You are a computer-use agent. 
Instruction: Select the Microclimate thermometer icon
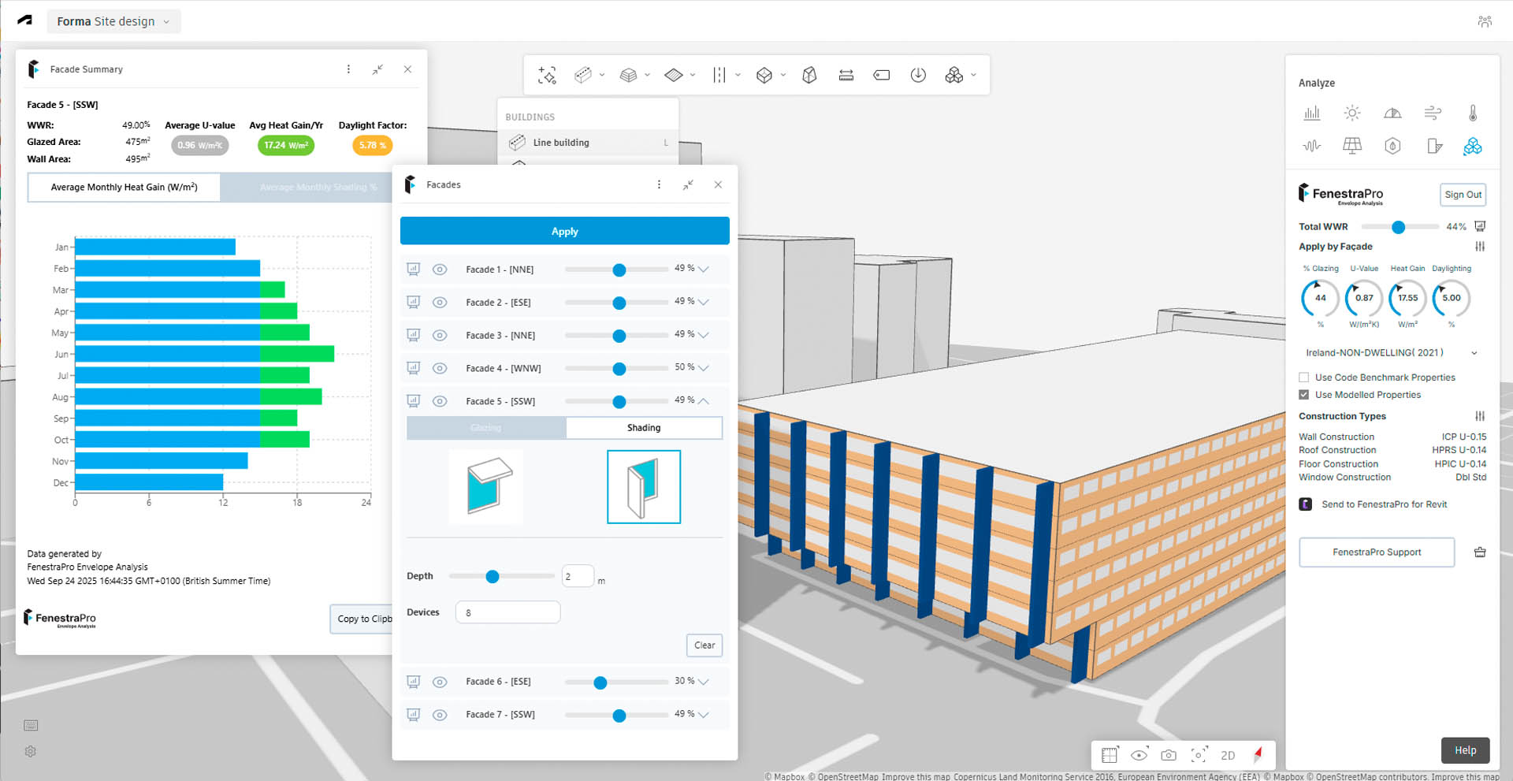click(x=1472, y=113)
